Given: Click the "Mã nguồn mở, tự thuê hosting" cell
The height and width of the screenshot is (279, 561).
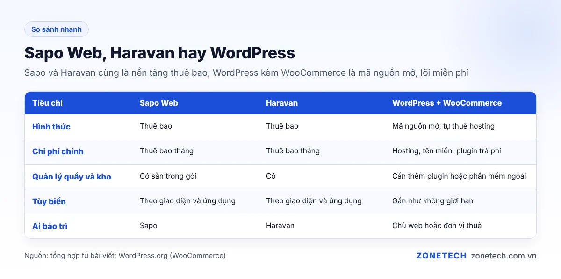Looking at the screenshot, I should (443, 126).
